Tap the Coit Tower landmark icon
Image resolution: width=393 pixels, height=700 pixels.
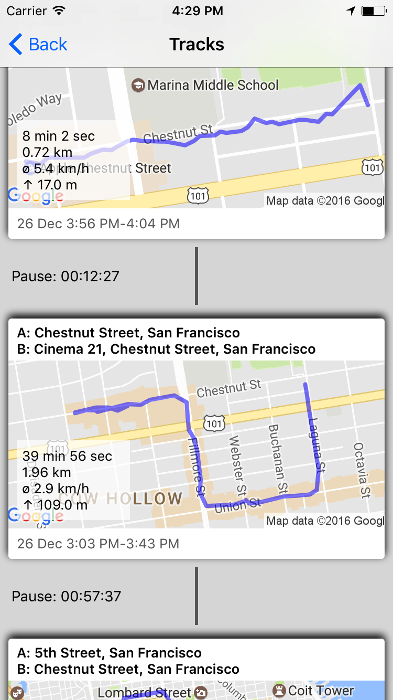pyautogui.click(x=280, y=691)
